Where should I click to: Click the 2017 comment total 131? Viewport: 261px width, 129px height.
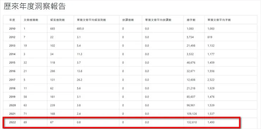53,80
